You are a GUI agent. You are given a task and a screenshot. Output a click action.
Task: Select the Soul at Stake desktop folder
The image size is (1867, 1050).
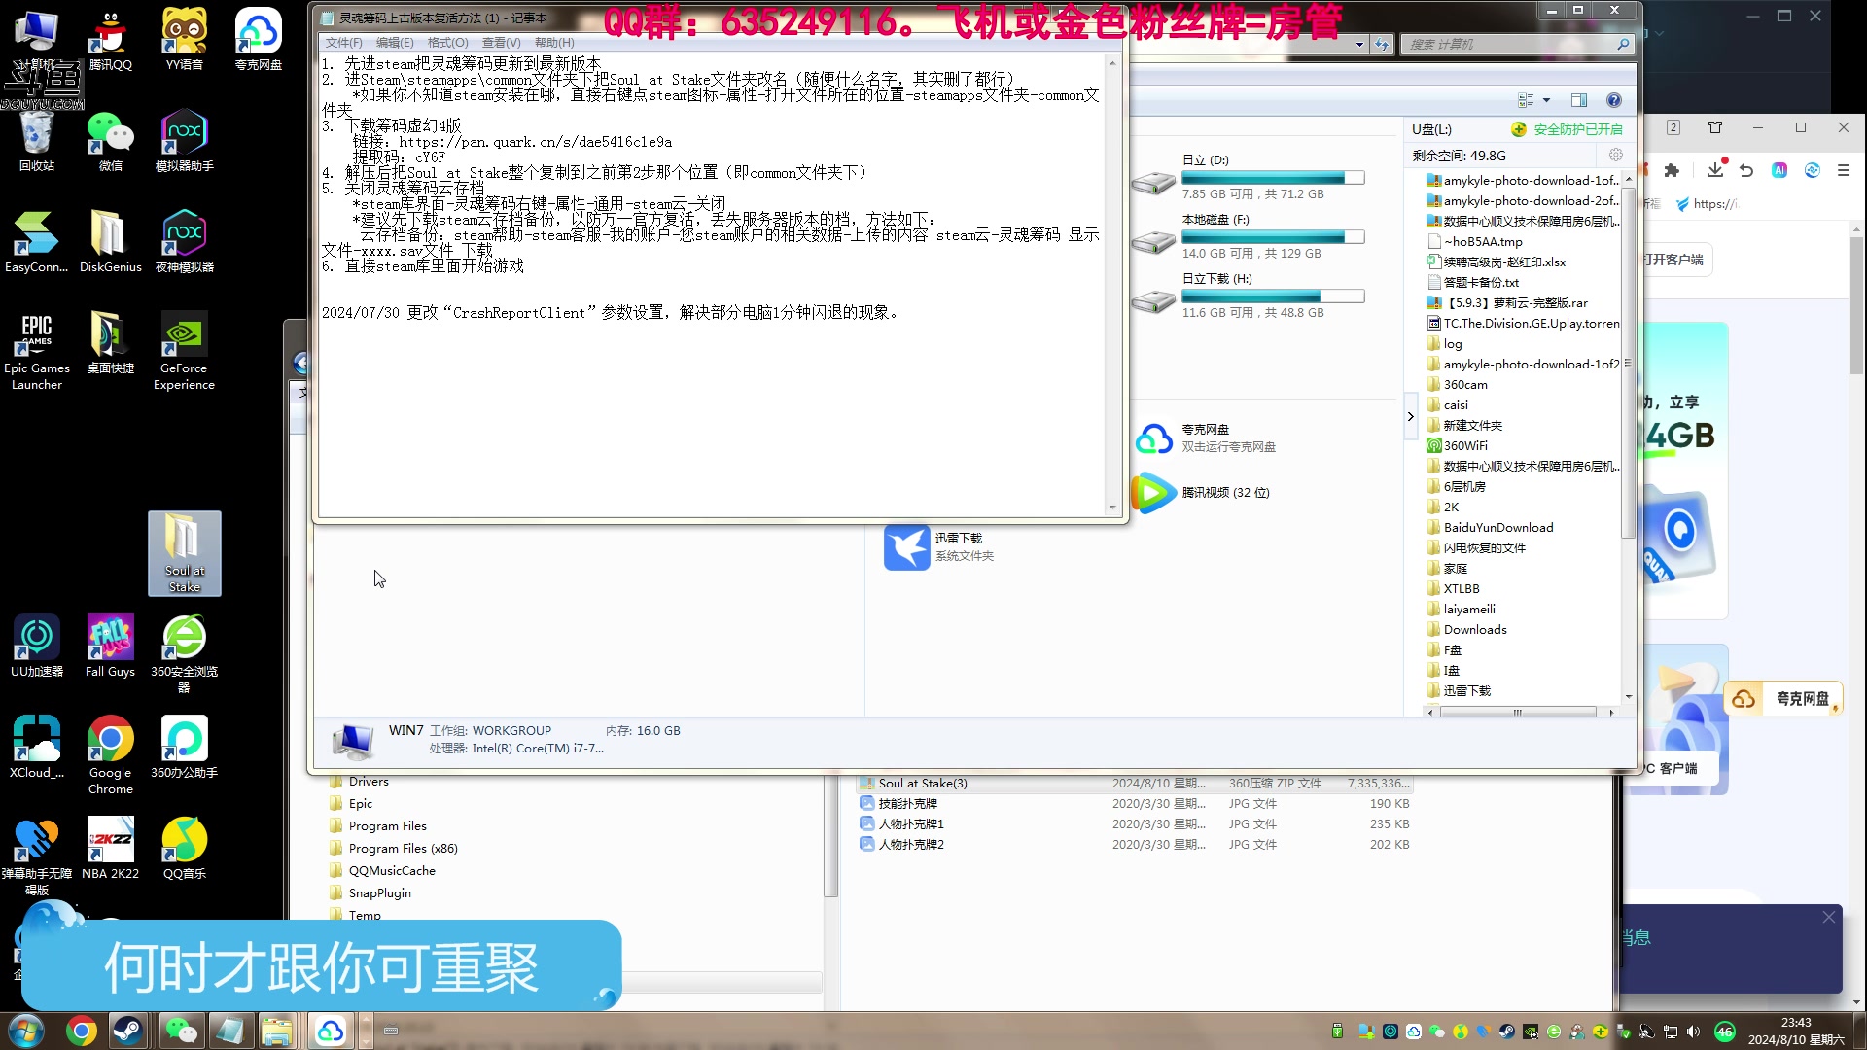click(184, 553)
